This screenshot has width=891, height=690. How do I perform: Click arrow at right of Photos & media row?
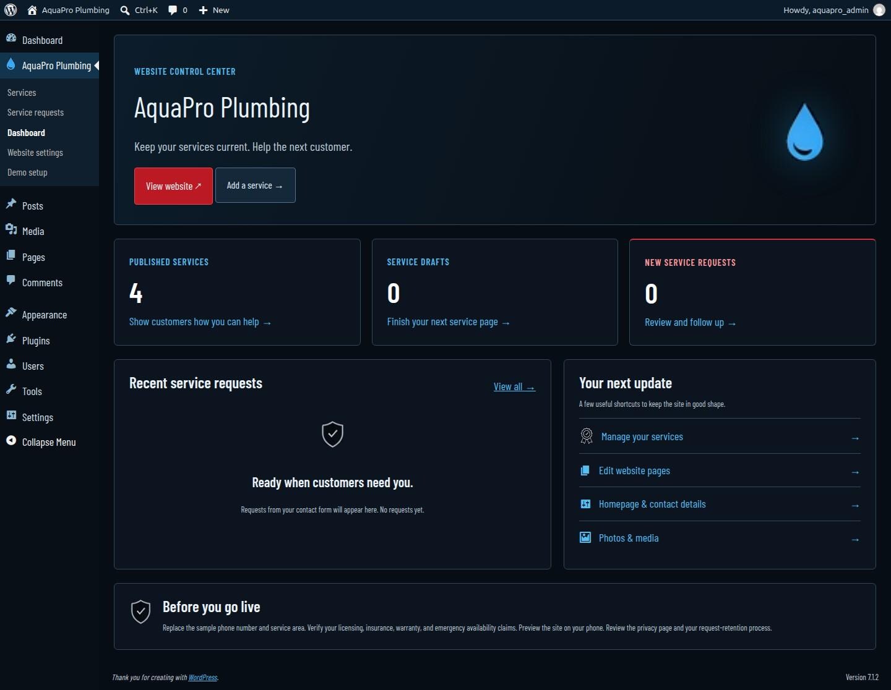pyautogui.click(x=855, y=540)
